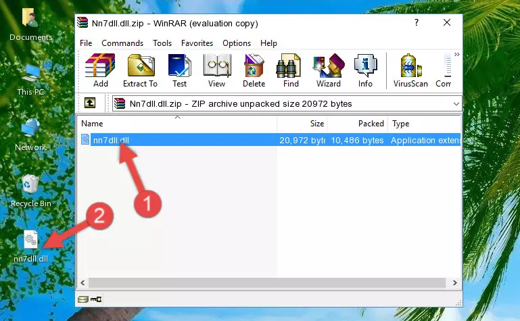Run VirusScan on the archive
520x321 pixels.
pos(410,70)
